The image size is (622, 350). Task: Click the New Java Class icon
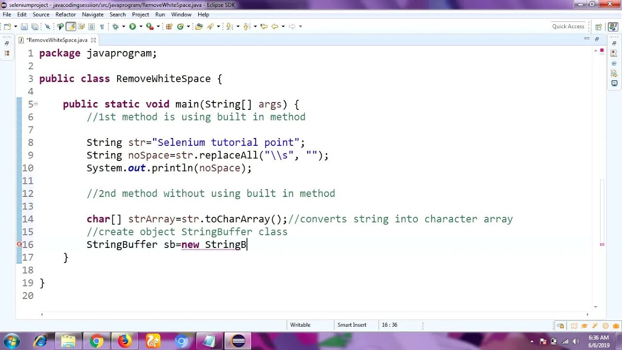(x=180, y=26)
